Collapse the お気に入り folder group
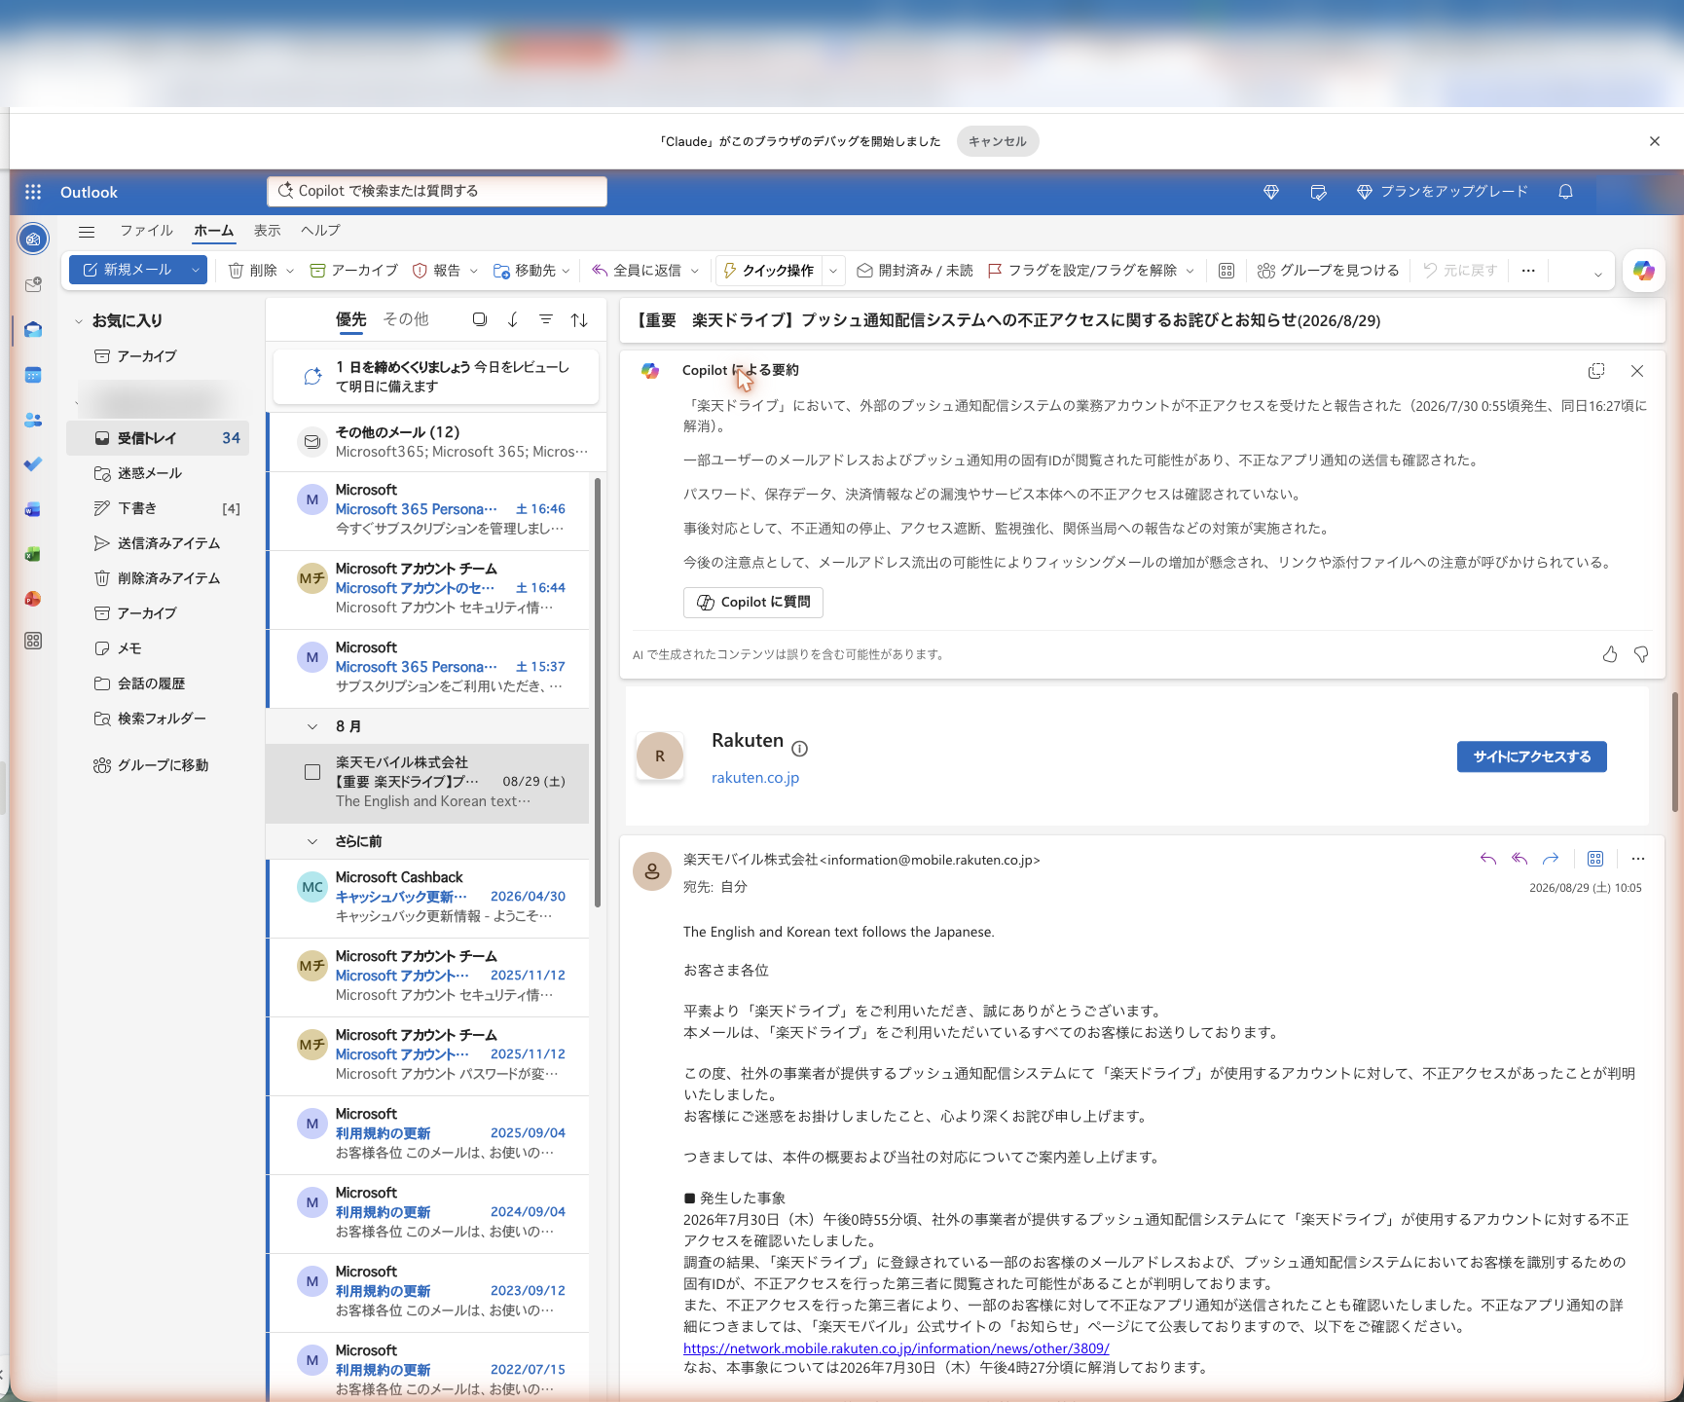 [79, 321]
